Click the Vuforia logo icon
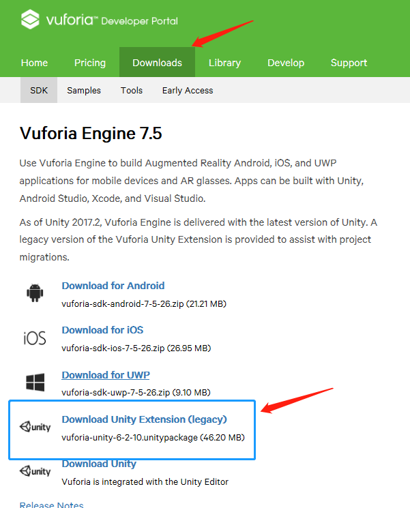The height and width of the screenshot is (508, 410). 31,20
